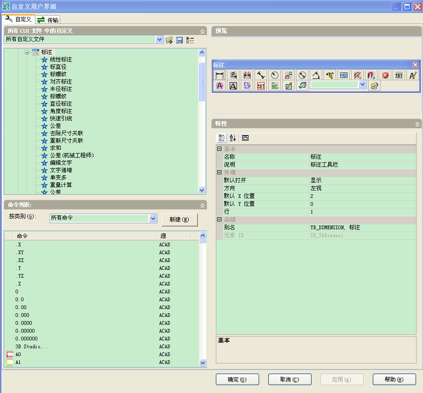The height and width of the screenshot is (393, 423).
Task: Click the 帮助(H) button
Action: click(x=394, y=380)
